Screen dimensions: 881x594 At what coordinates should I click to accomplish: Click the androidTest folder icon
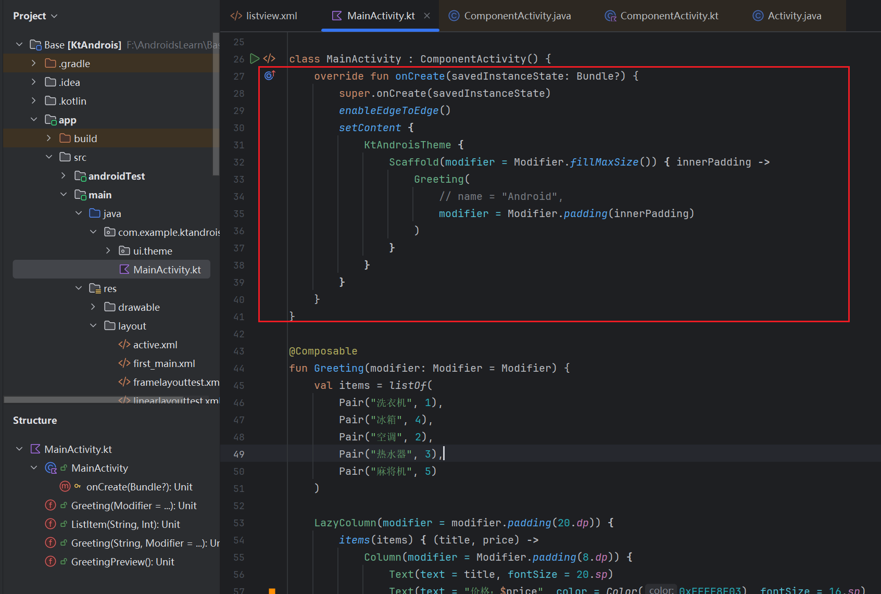[x=80, y=176]
